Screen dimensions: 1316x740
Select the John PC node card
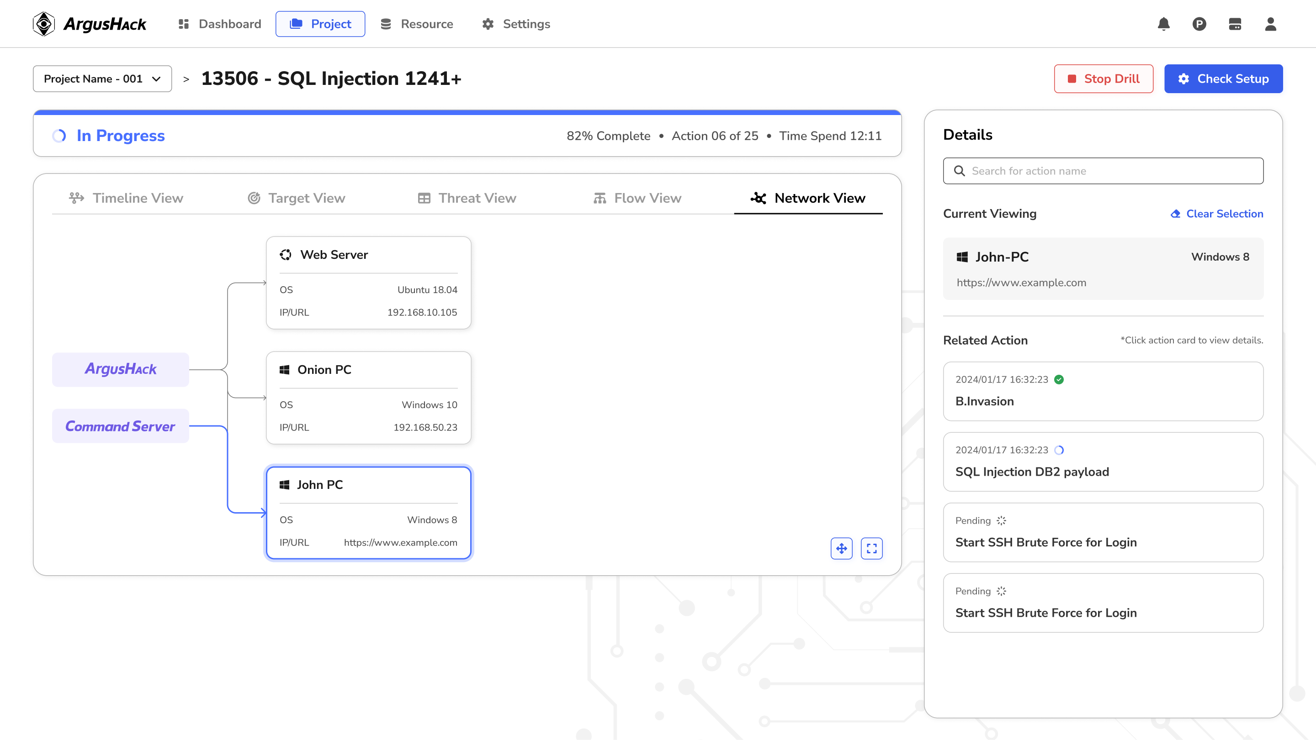(x=368, y=513)
